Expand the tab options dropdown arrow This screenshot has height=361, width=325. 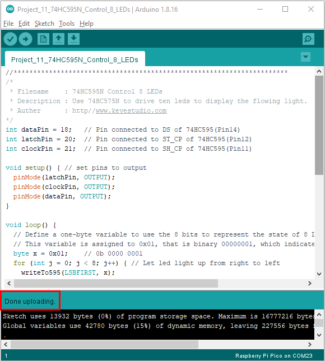[305, 57]
